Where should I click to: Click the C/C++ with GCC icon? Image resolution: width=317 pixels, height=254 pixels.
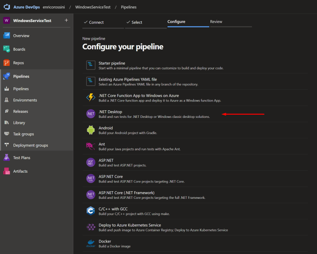91,211
